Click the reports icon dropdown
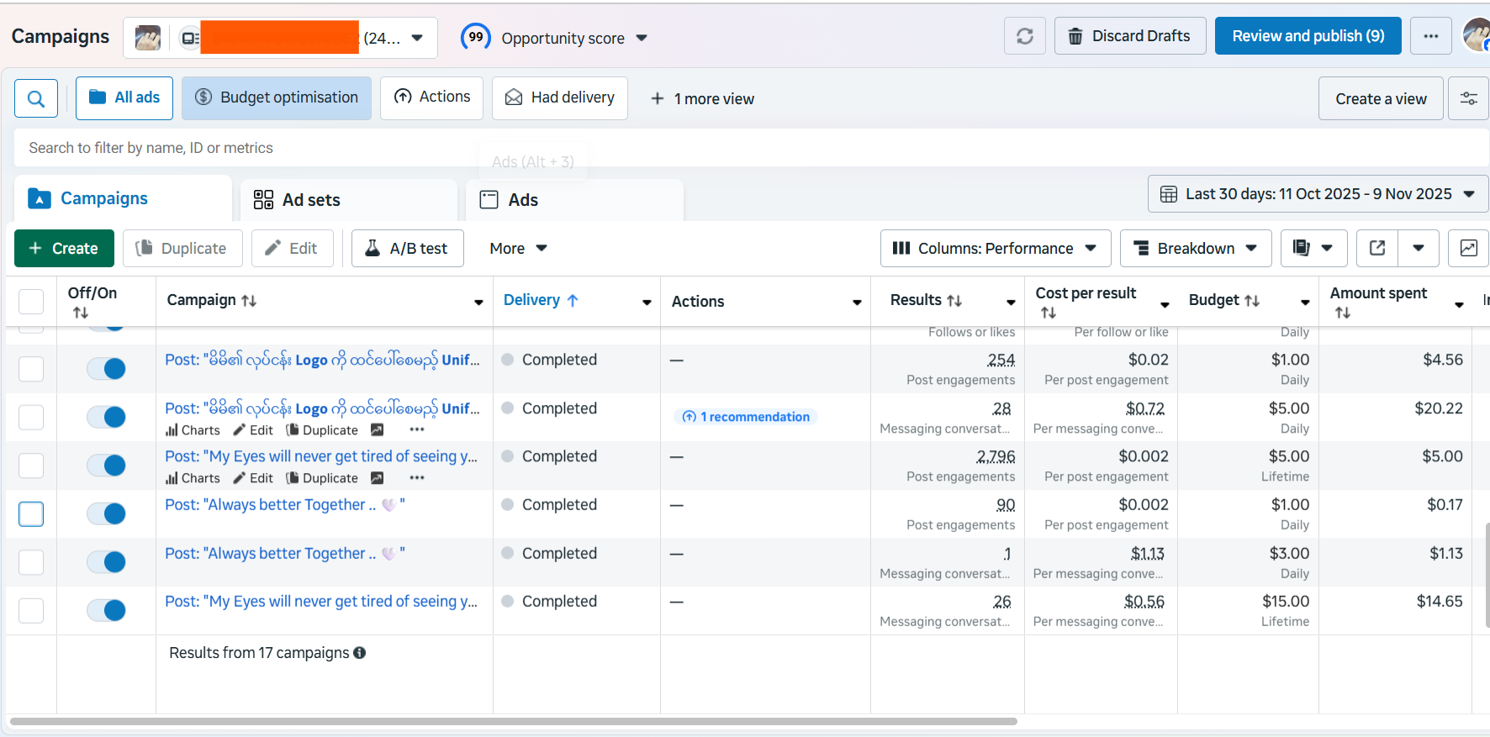This screenshot has height=737, width=1490. pyautogui.click(x=1313, y=248)
